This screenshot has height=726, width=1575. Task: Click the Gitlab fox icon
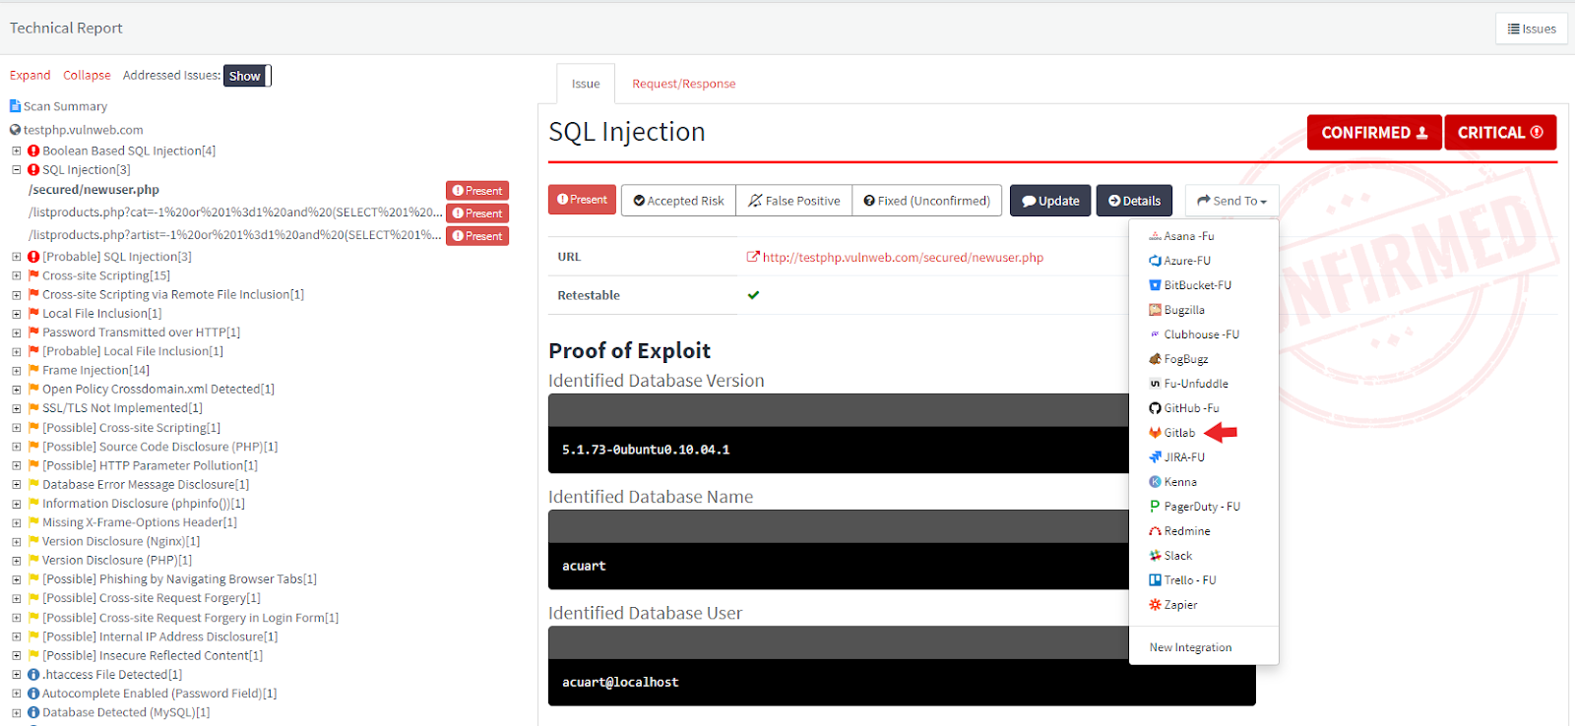pyautogui.click(x=1155, y=433)
